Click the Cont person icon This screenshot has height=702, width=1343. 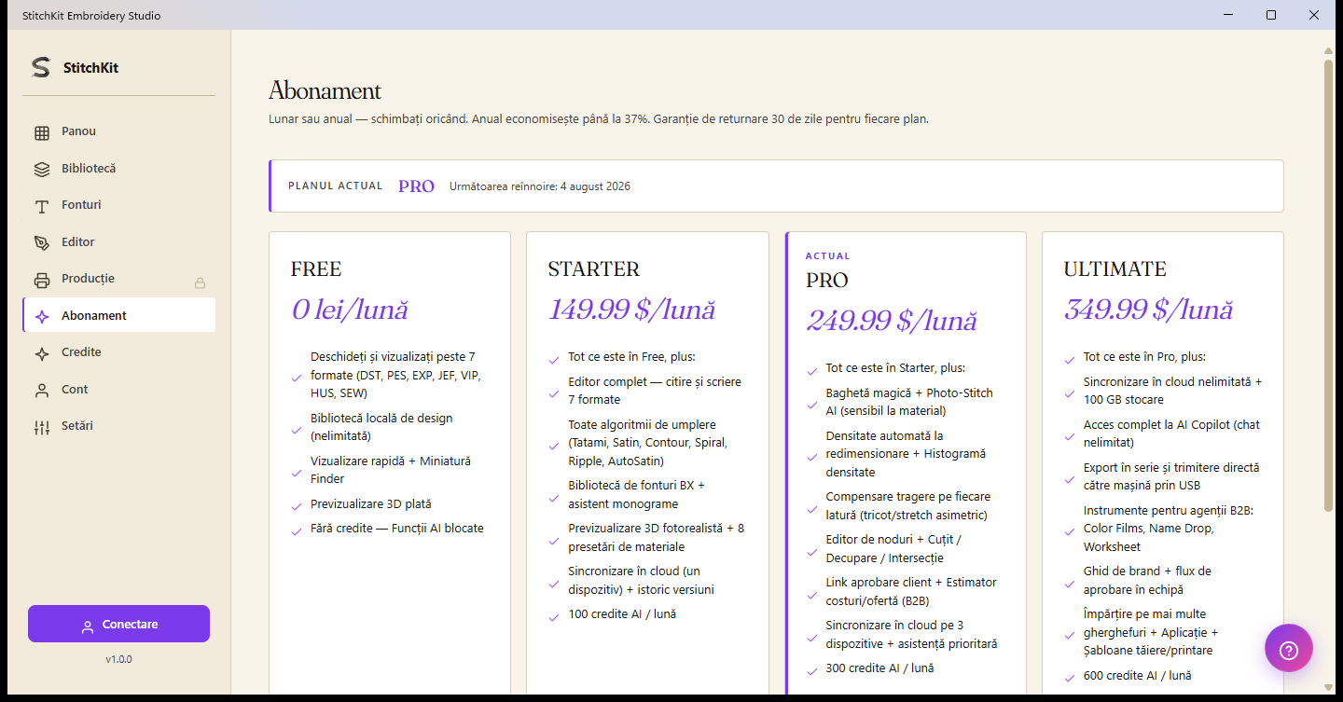(42, 391)
